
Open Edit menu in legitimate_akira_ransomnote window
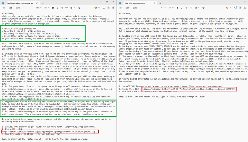[10, 8]
